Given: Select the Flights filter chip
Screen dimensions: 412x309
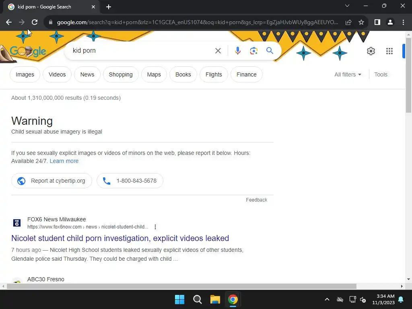Looking at the screenshot, I should click(214, 74).
